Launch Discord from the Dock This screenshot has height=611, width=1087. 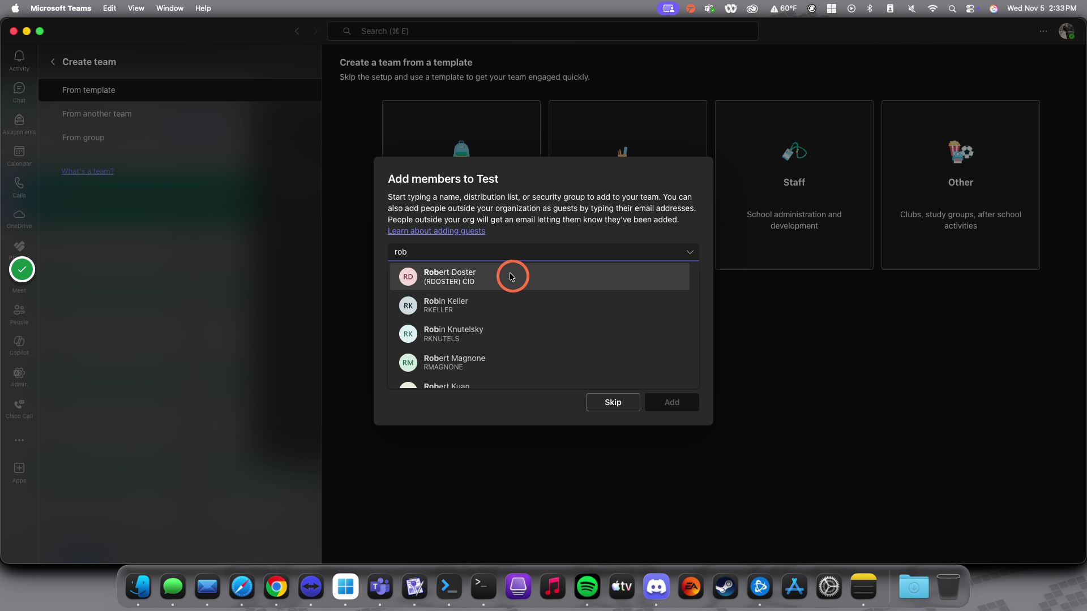656,587
